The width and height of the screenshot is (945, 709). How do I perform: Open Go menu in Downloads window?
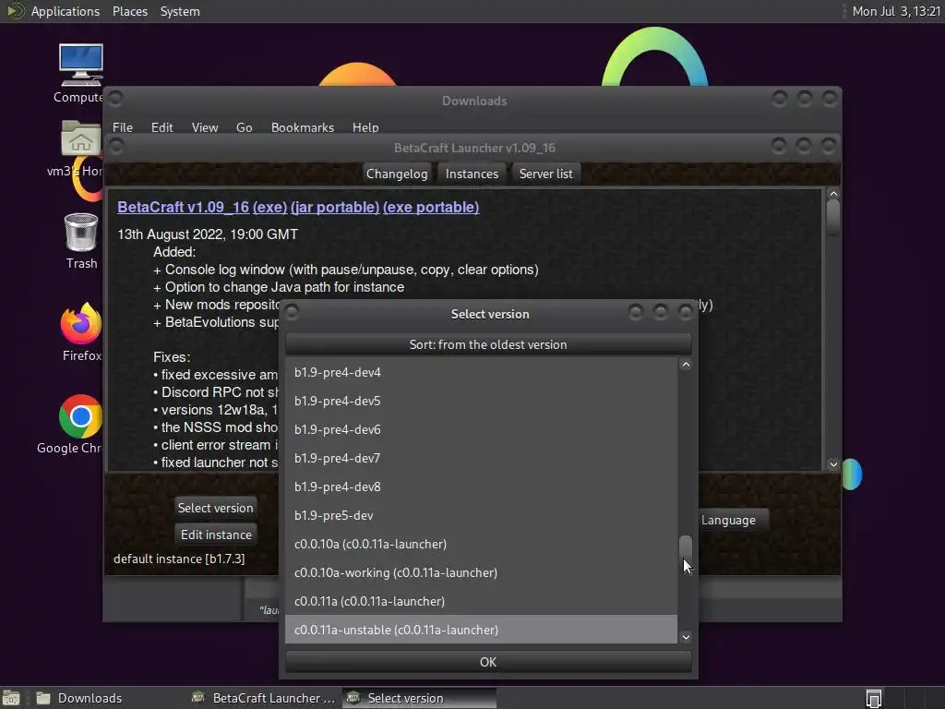[x=244, y=127]
